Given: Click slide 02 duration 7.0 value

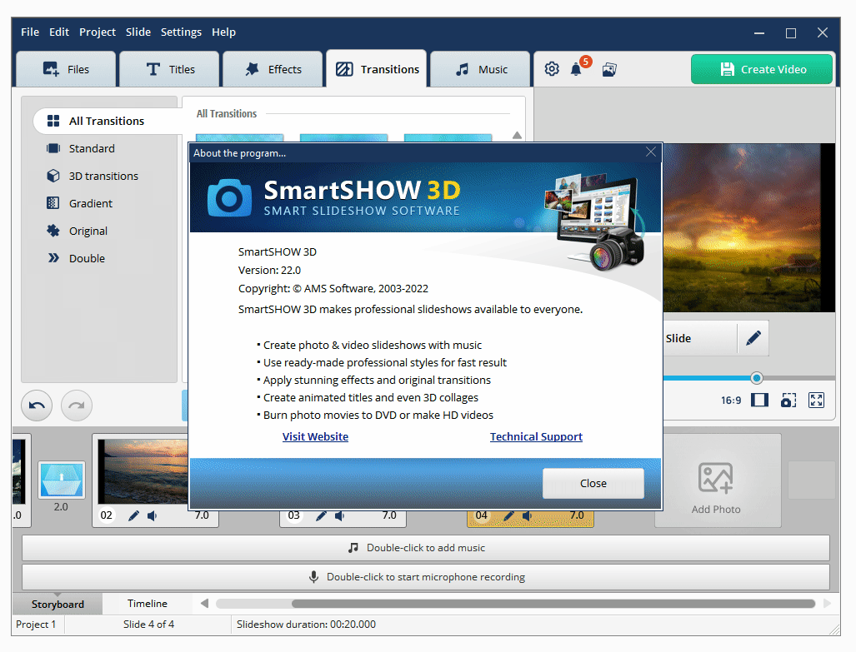Looking at the screenshot, I should click(x=202, y=515).
